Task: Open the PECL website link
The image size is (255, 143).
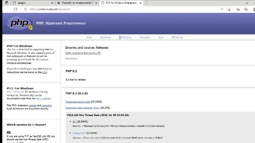Action: pyautogui.click(x=43, y=99)
